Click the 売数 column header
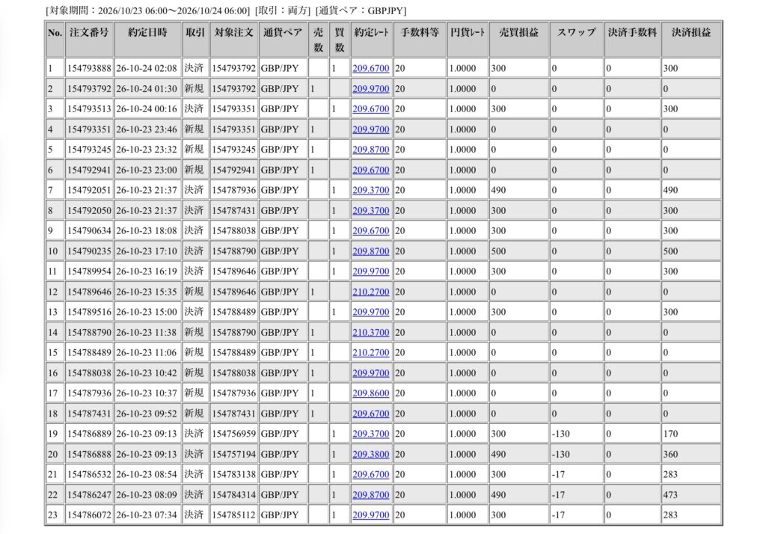 click(x=318, y=40)
